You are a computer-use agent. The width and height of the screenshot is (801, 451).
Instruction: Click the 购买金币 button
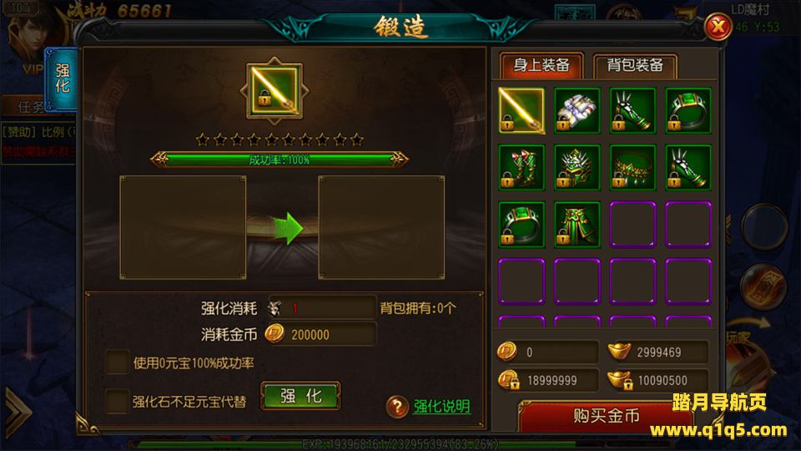click(606, 417)
